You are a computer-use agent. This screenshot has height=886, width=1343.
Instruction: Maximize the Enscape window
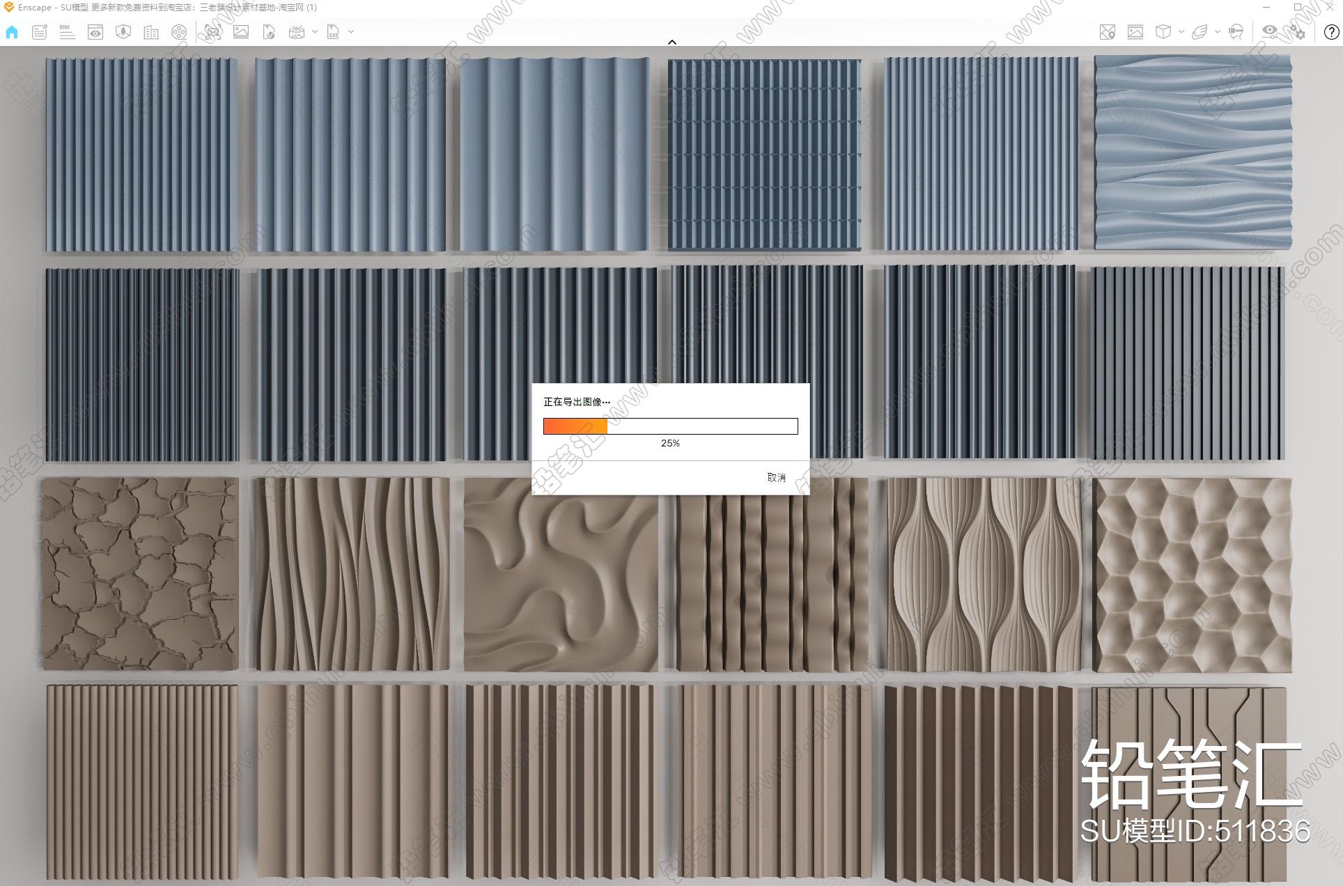point(1297,7)
